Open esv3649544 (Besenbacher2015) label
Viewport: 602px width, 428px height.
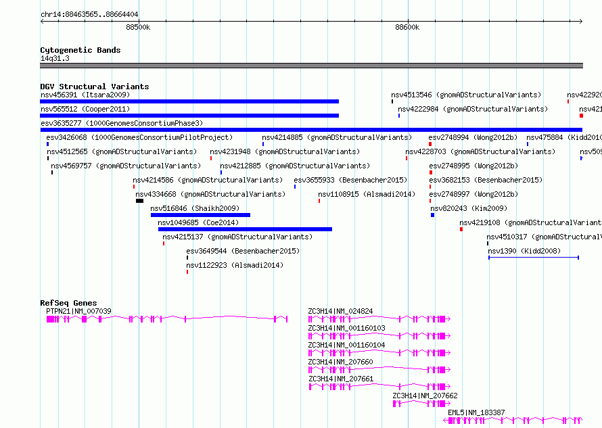243,251
